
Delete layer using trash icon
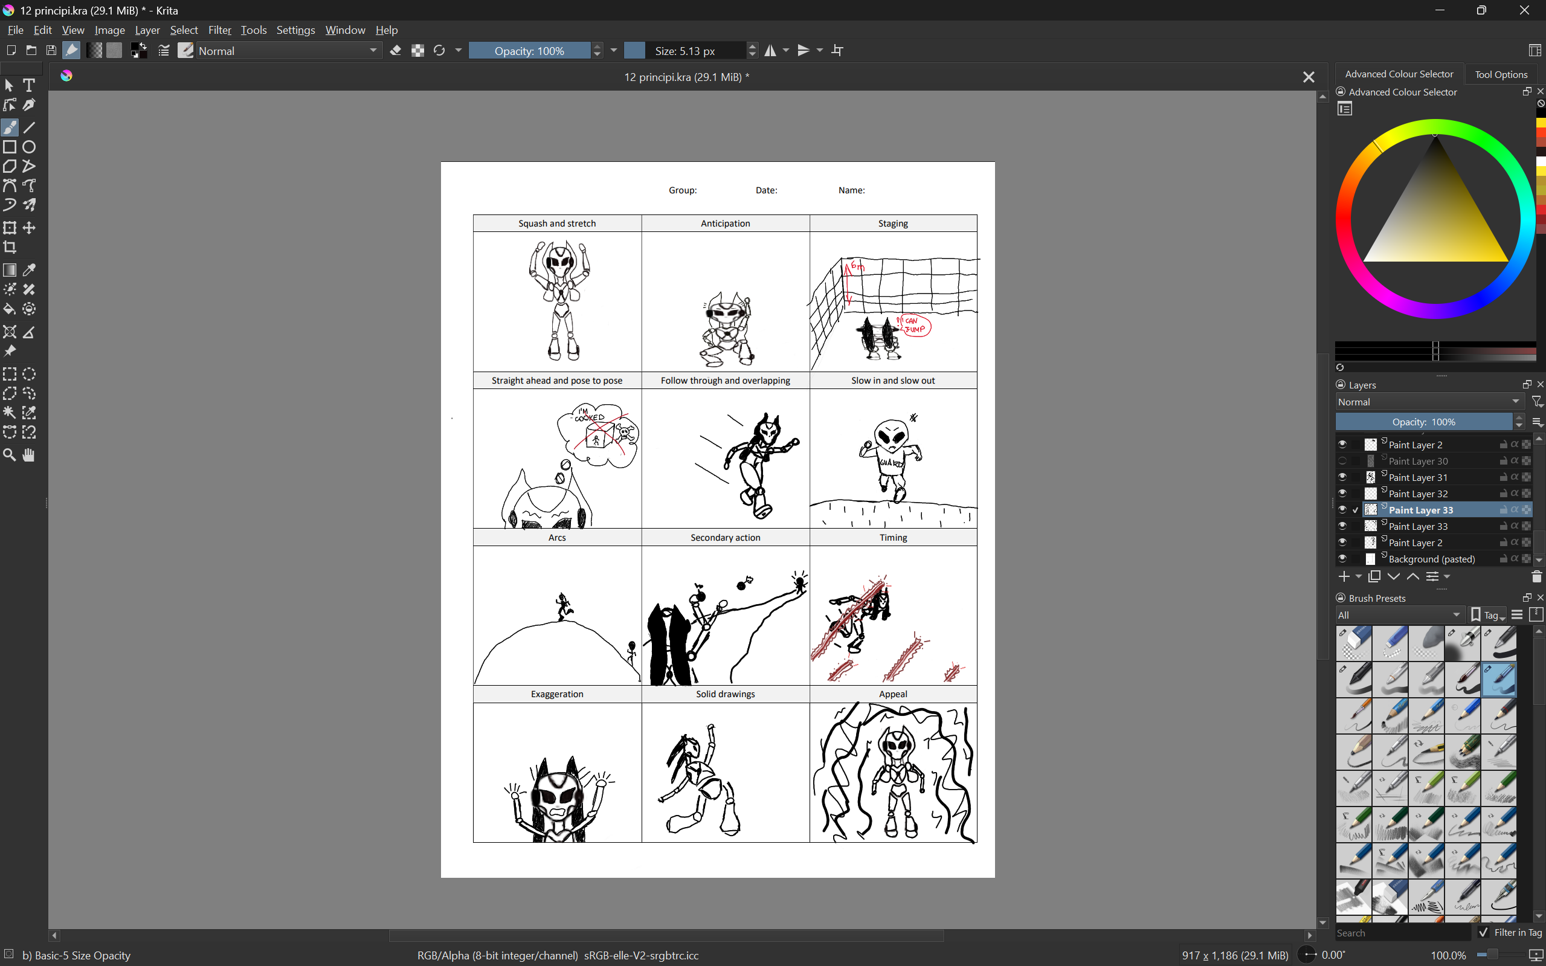(x=1536, y=577)
